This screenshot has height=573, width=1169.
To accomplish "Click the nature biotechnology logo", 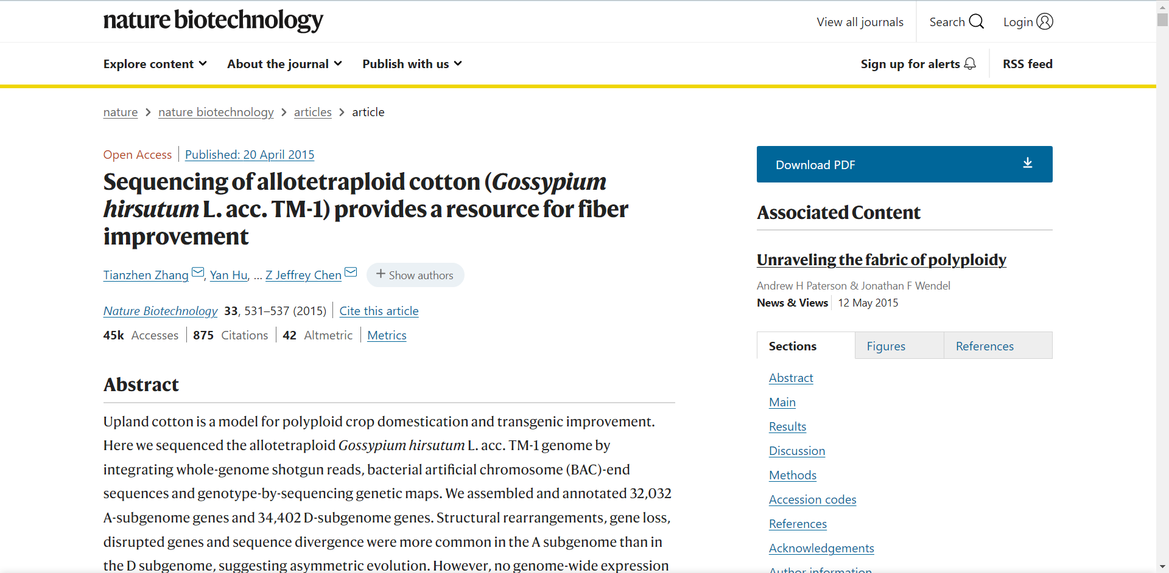I will point(213,20).
